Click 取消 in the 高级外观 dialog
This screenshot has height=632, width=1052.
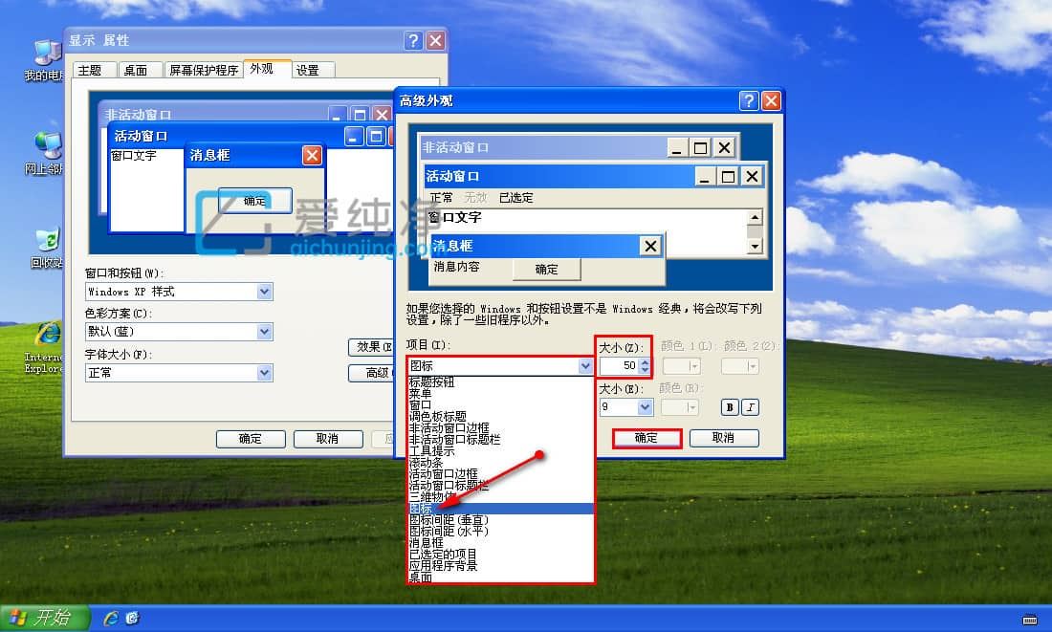(x=724, y=438)
